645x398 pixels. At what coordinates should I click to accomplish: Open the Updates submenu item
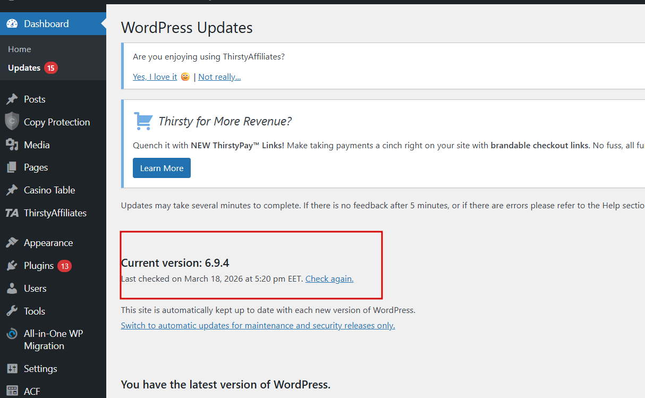pyautogui.click(x=24, y=68)
